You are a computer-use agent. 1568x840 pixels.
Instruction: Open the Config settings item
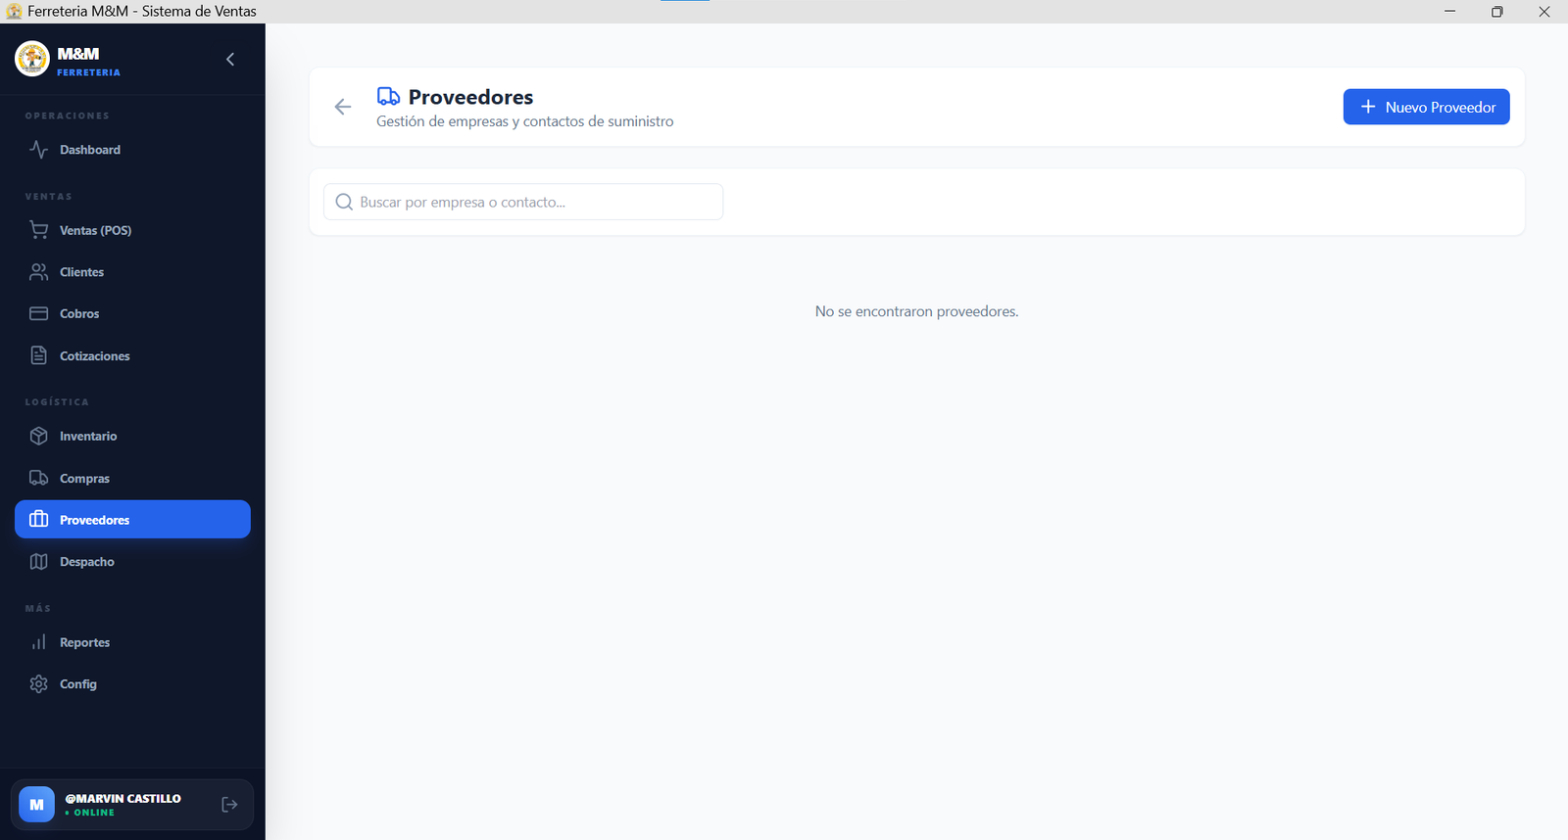coord(132,683)
